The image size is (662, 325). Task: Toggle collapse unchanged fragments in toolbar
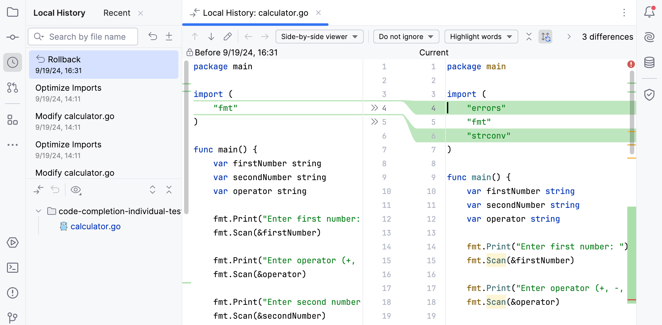pos(529,37)
